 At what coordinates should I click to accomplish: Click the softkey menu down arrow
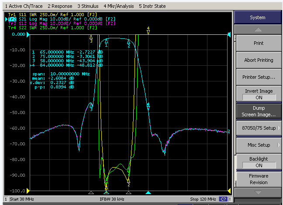click(x=258, y=192)
